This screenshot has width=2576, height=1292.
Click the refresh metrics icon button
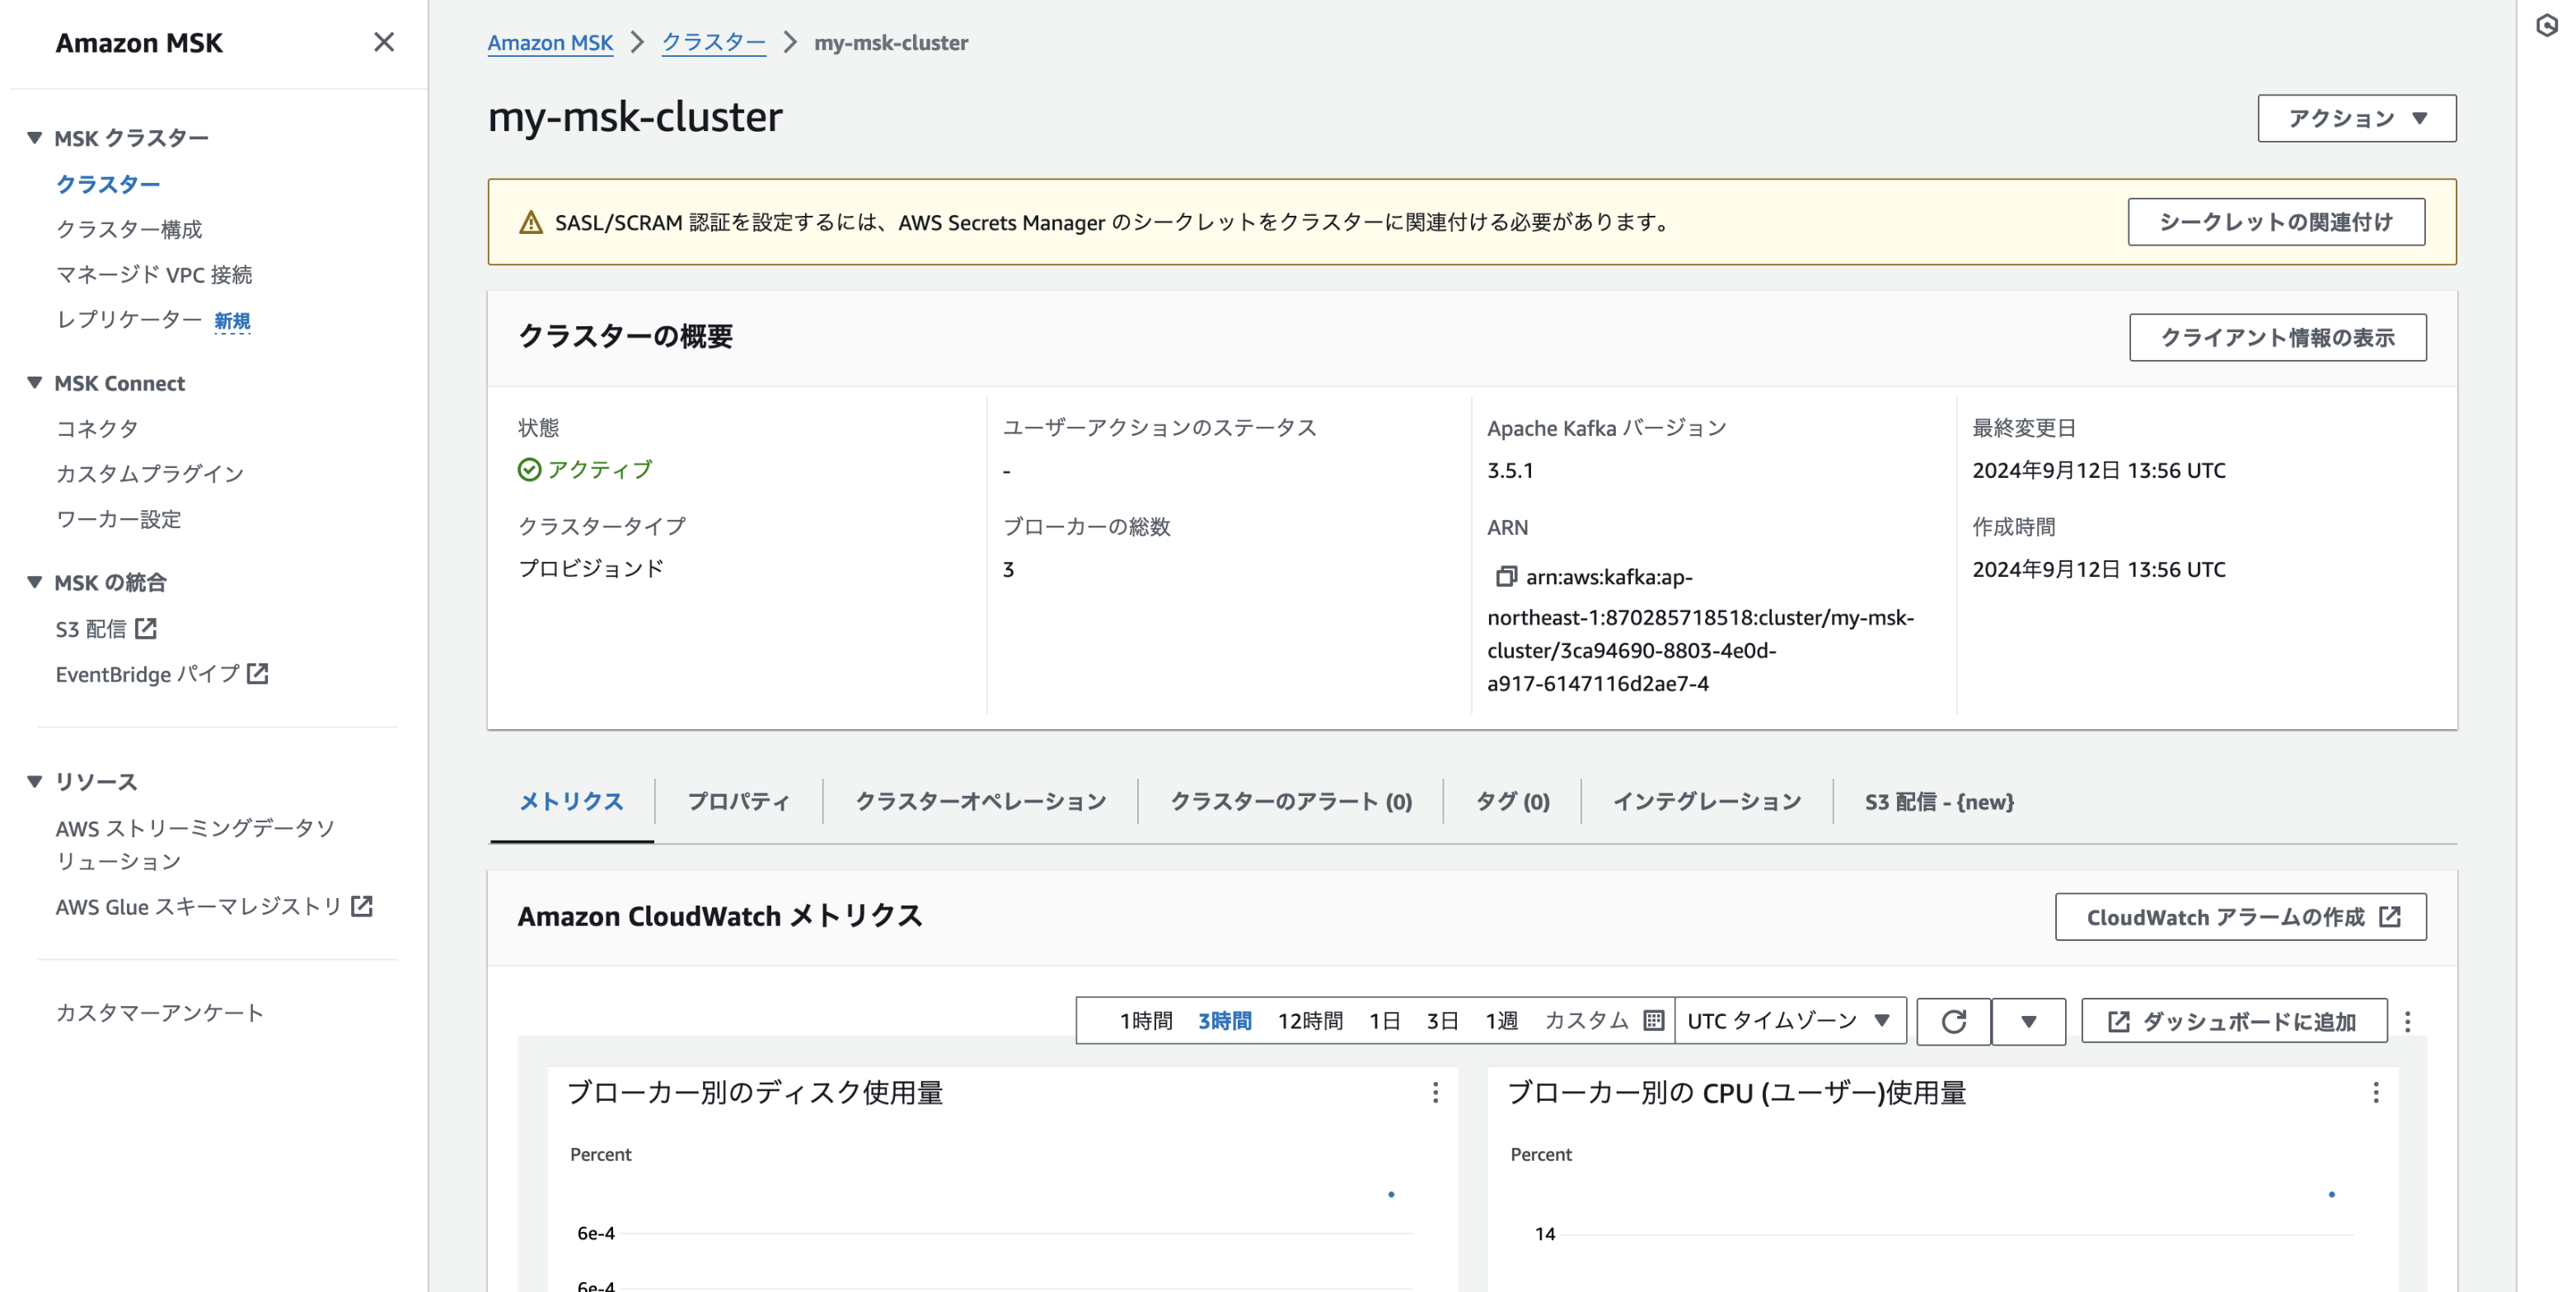tap(1953, 1021)
